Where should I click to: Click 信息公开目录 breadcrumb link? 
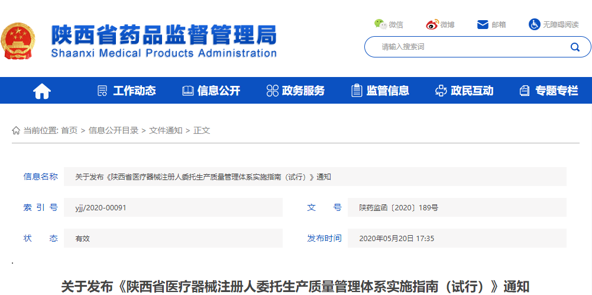114,130
